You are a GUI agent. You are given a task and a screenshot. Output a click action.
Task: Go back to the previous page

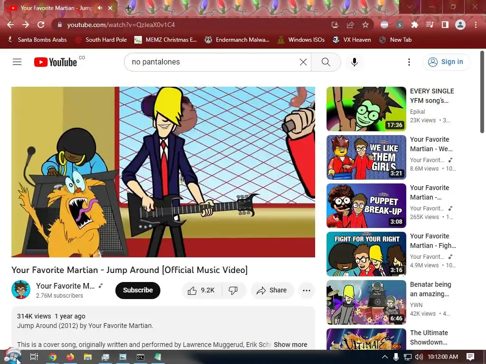pyautogui.click(x=10, y=25)
